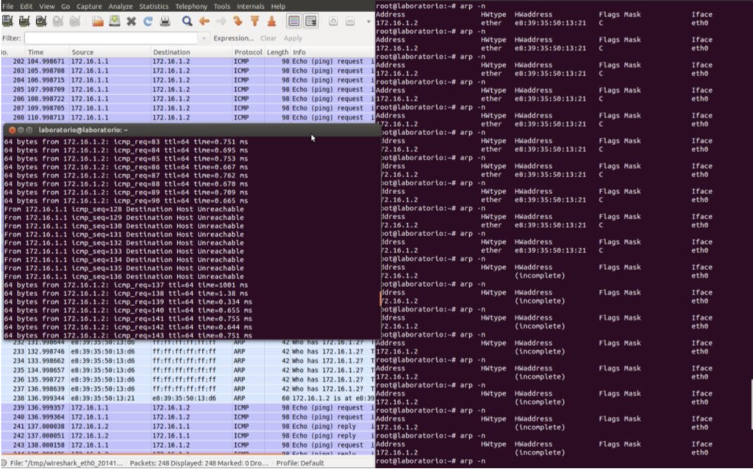Open the Analyze menu
The image size is (753, 470).
point(120,6)
